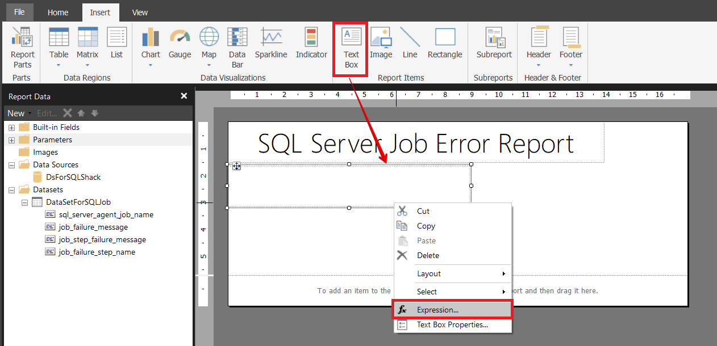Insert an Indicator
Image resolution: width=717 pixels, height=346 pixels.
coord(311,43)
